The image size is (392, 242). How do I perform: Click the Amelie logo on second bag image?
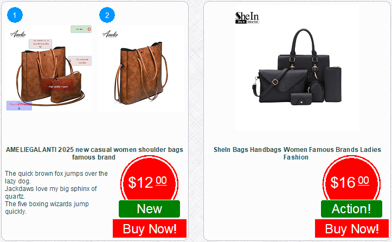[110, 34]
